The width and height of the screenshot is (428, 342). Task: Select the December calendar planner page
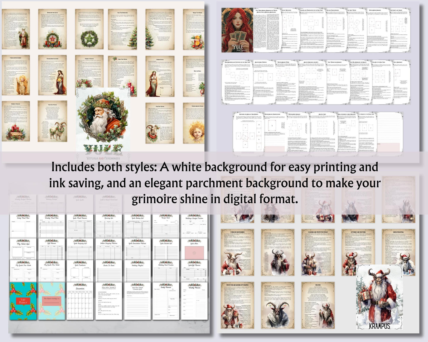pos(80,301)
